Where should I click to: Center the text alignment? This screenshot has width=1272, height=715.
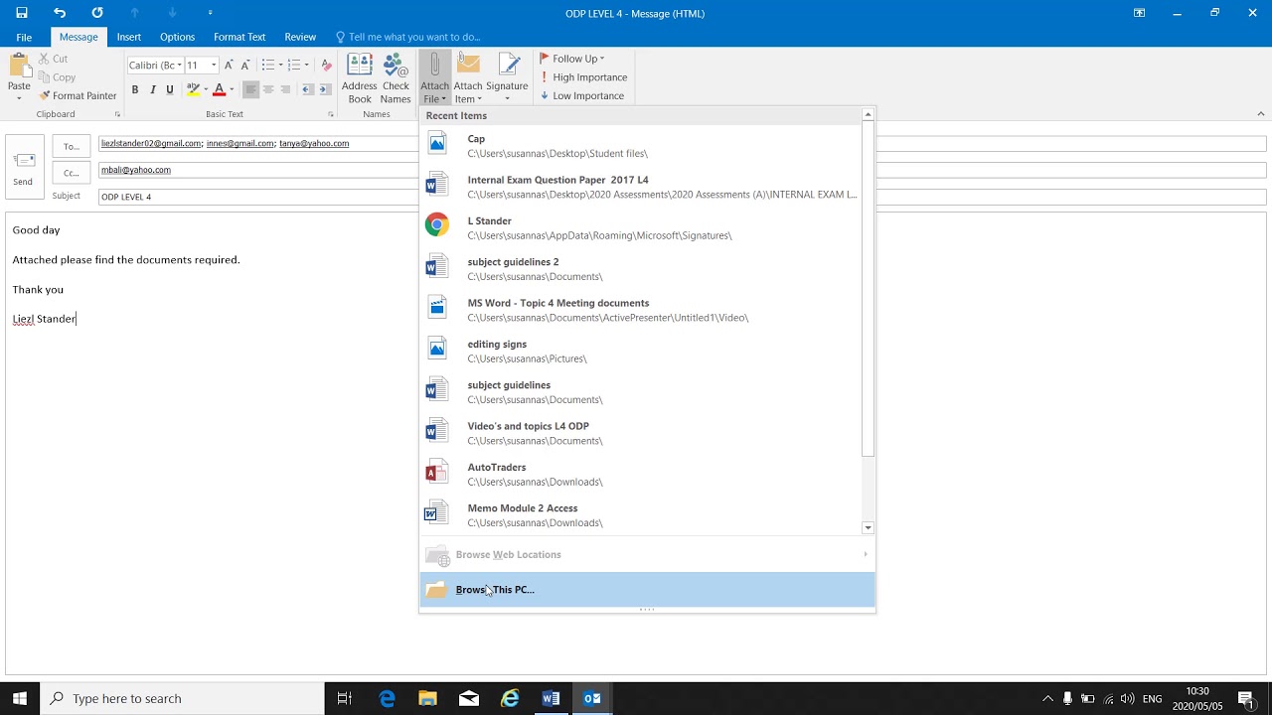coord(268,89)
